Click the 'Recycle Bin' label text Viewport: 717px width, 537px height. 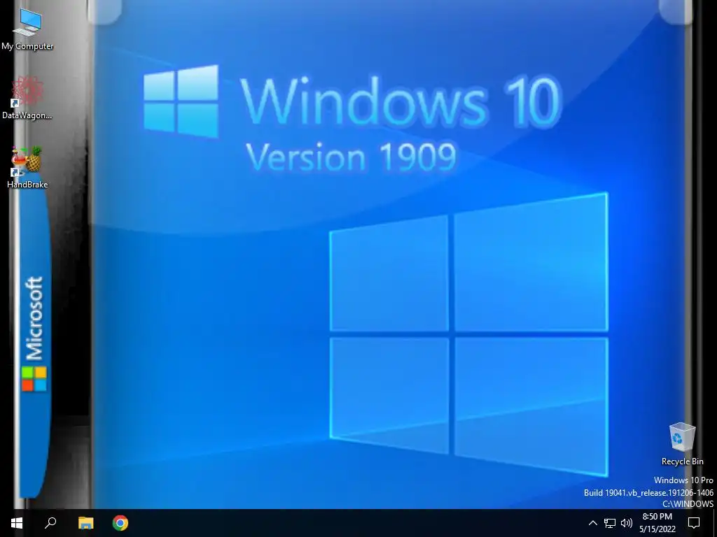coord(682,461)
